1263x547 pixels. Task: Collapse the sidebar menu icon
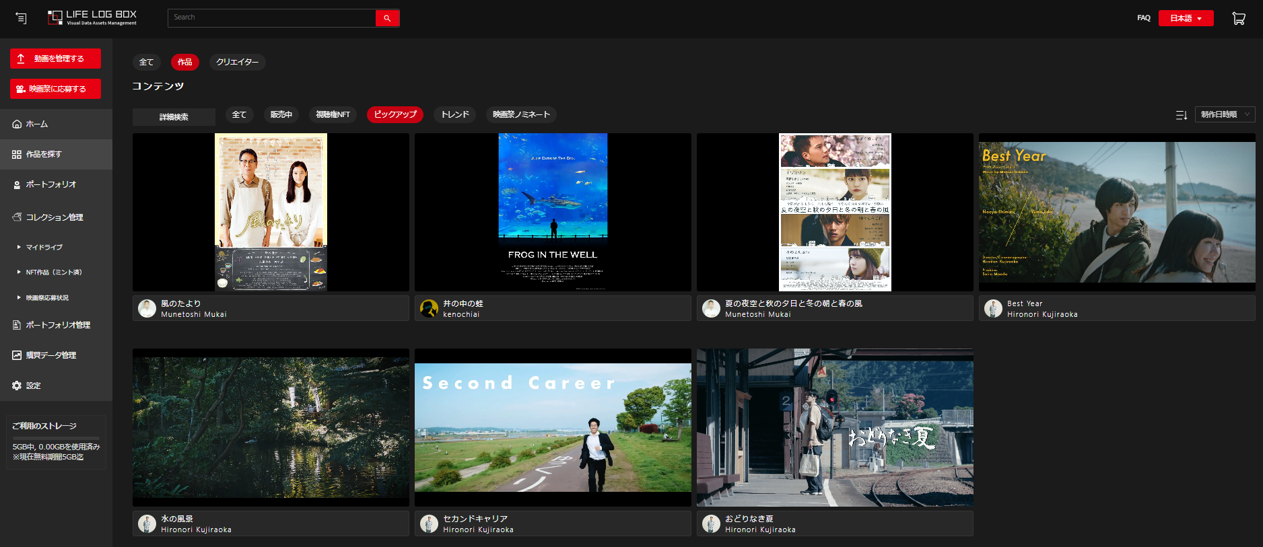[21, 18]
